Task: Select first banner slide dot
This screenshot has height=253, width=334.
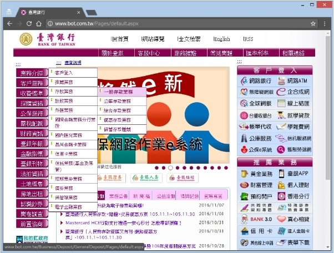Action: (x=157, y=168)
